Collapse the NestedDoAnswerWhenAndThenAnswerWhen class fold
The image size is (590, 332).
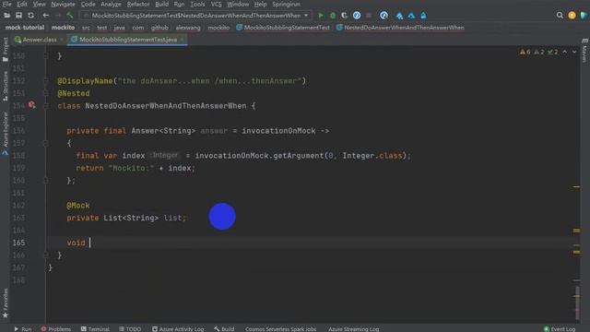pyautogui.click(x=46, y=106)
